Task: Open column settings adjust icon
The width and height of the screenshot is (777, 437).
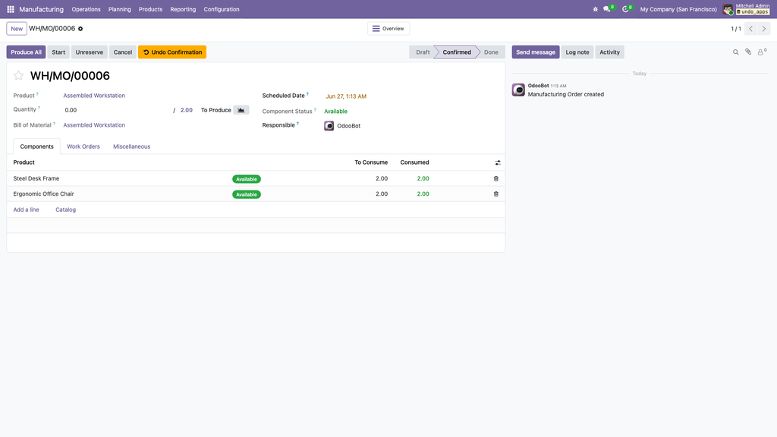Action: [x=498, y=162]
